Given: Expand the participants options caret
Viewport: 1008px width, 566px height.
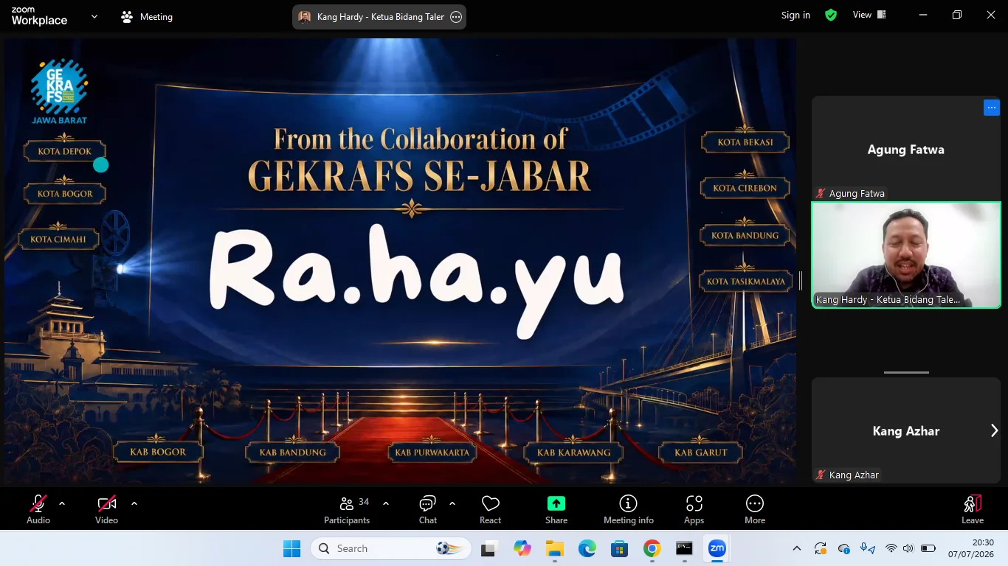Looking at the screenshot, I should (x=386, y=504).
